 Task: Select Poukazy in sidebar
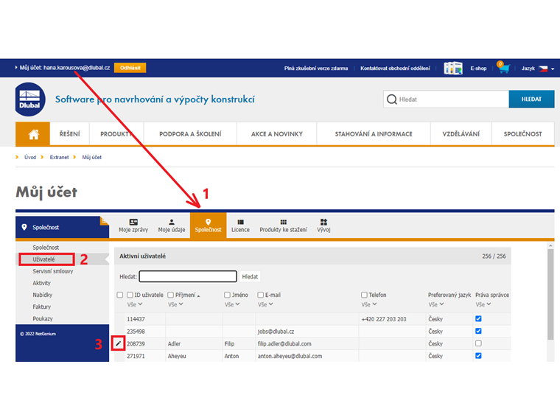point(43,318)
